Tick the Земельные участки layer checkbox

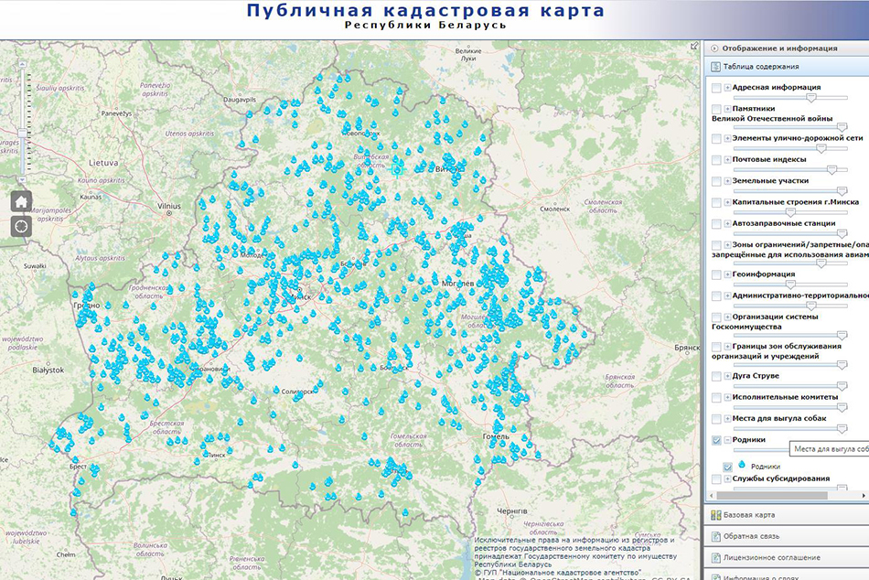click(x=716, y=181)
